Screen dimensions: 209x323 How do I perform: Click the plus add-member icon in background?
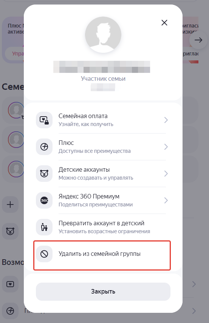pyautogui.click(x=10, y=205)
